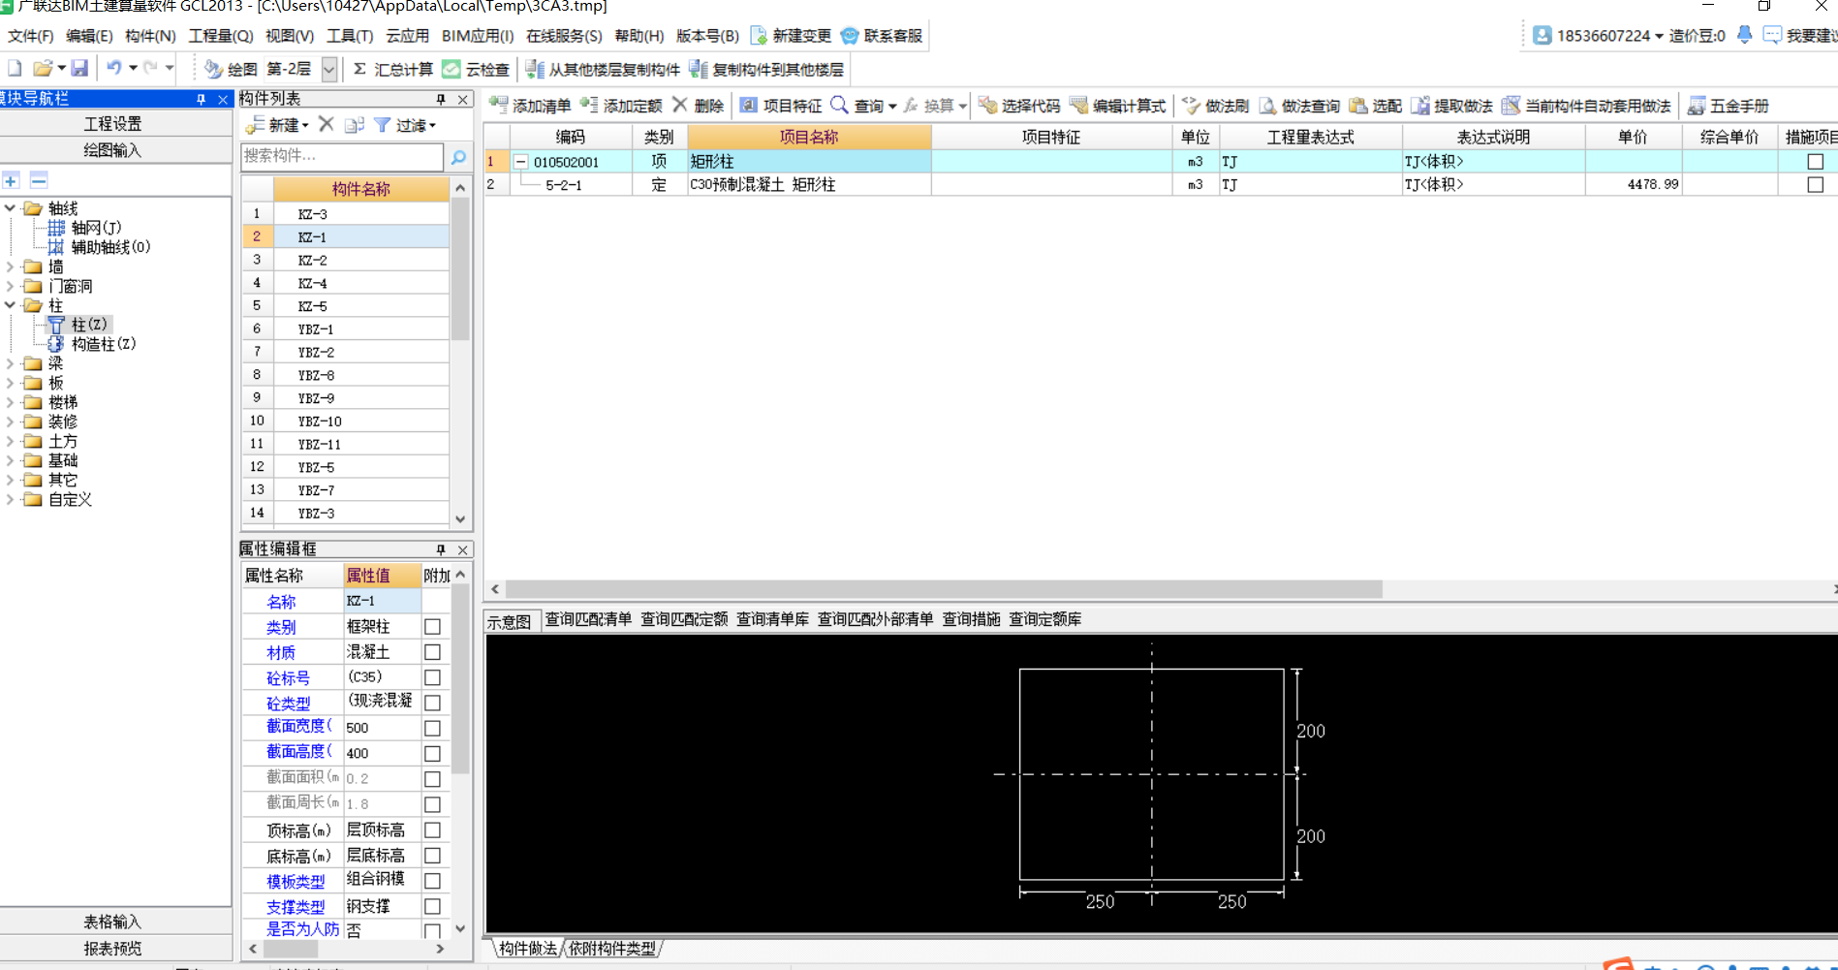Open 构件(N) menu
Image resolution: width=1838 pixels, height=970 pixels.
pyautogui.click(x=150, y=36)
